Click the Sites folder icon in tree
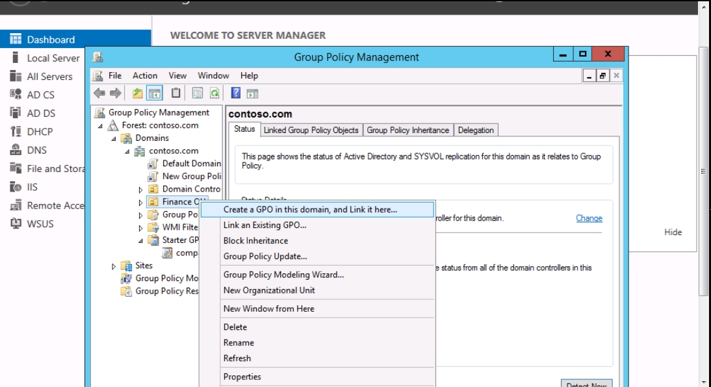This screenshot has height=387, width=711. (x=126, y=266)
